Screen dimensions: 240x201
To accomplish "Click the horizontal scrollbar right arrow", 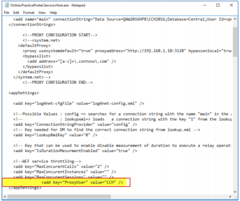I will (x=230, y=196).
